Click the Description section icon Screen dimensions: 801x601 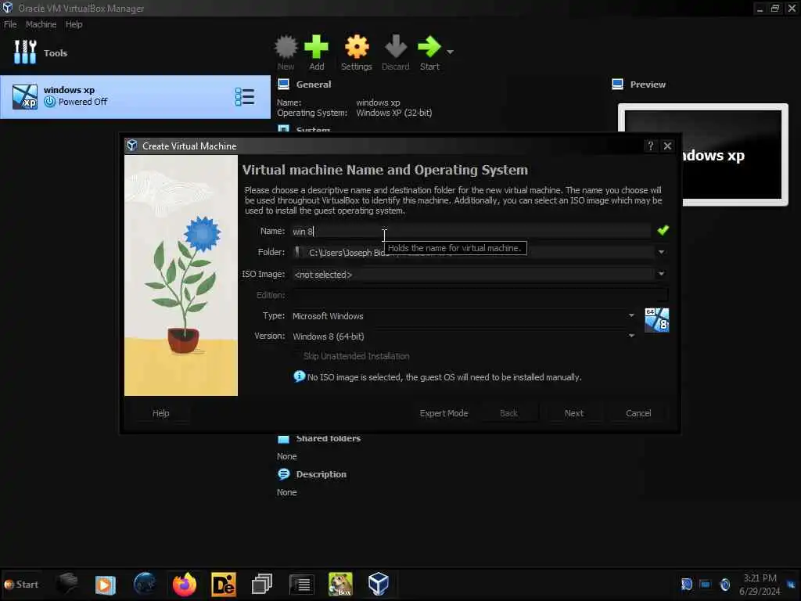[283, 474]
